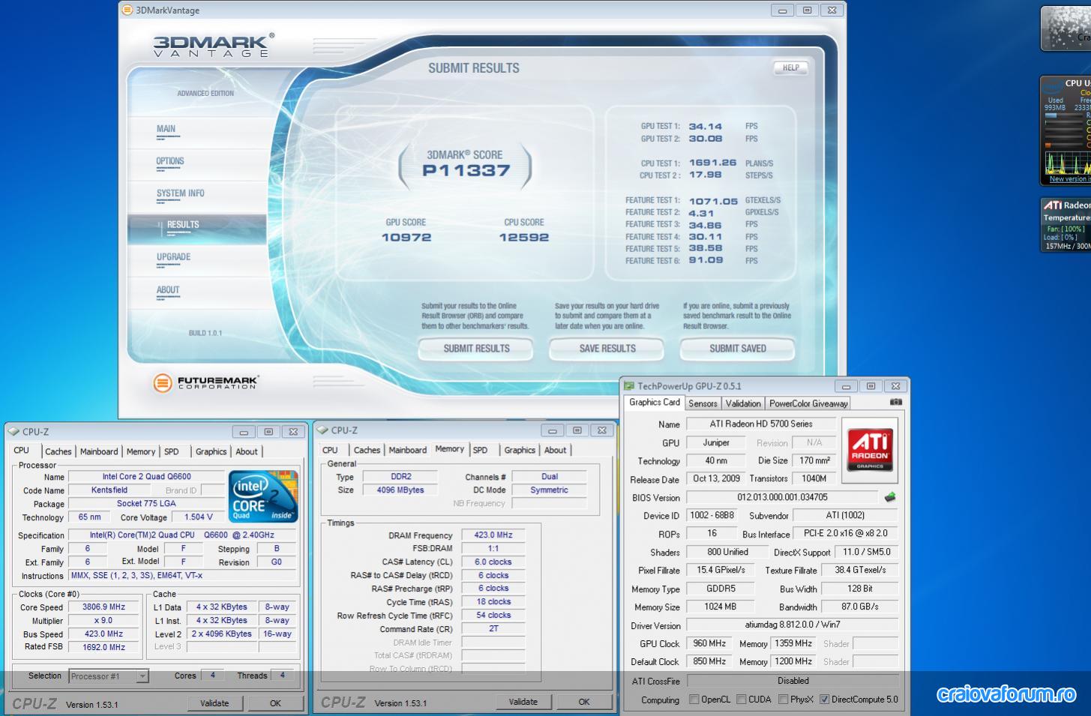Click the ATI Radeon sidebar gadget

coord(1066,224)
